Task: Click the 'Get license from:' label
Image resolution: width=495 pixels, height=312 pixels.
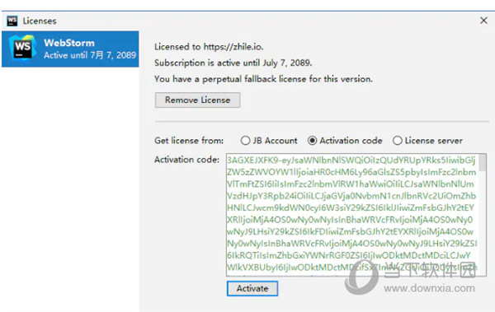Action: [x=189, y=140]
